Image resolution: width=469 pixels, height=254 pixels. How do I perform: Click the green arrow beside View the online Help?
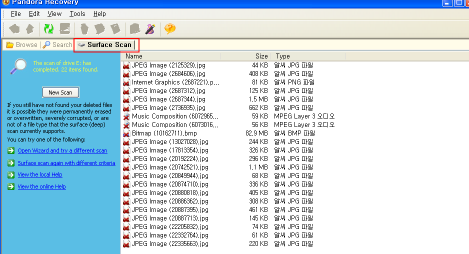tap(11, 186)
